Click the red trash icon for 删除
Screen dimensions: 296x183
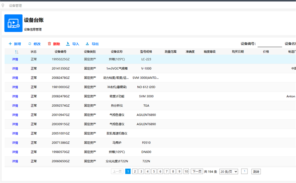point(49,44)
